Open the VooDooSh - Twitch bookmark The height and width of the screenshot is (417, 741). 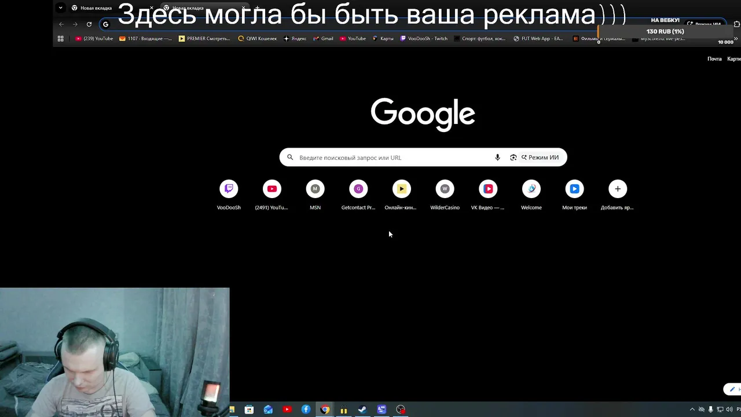[424, 39]
